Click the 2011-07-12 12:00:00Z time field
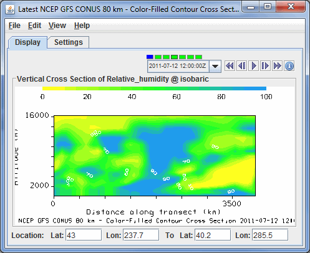 click(178, 66)
